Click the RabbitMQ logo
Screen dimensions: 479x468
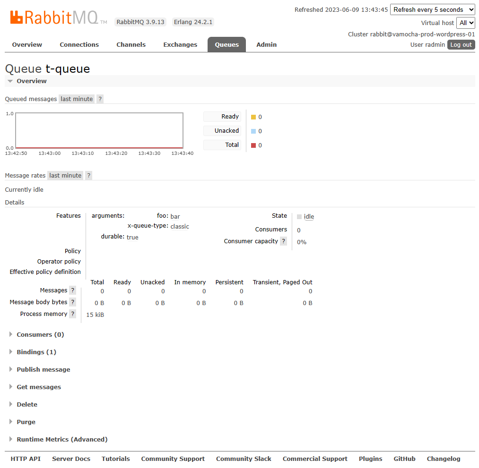pyautogui.click(x=58, y=17)
